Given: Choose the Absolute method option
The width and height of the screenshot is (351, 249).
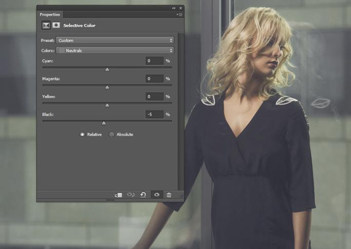Looking at the screenshot, I should point(112,134).
